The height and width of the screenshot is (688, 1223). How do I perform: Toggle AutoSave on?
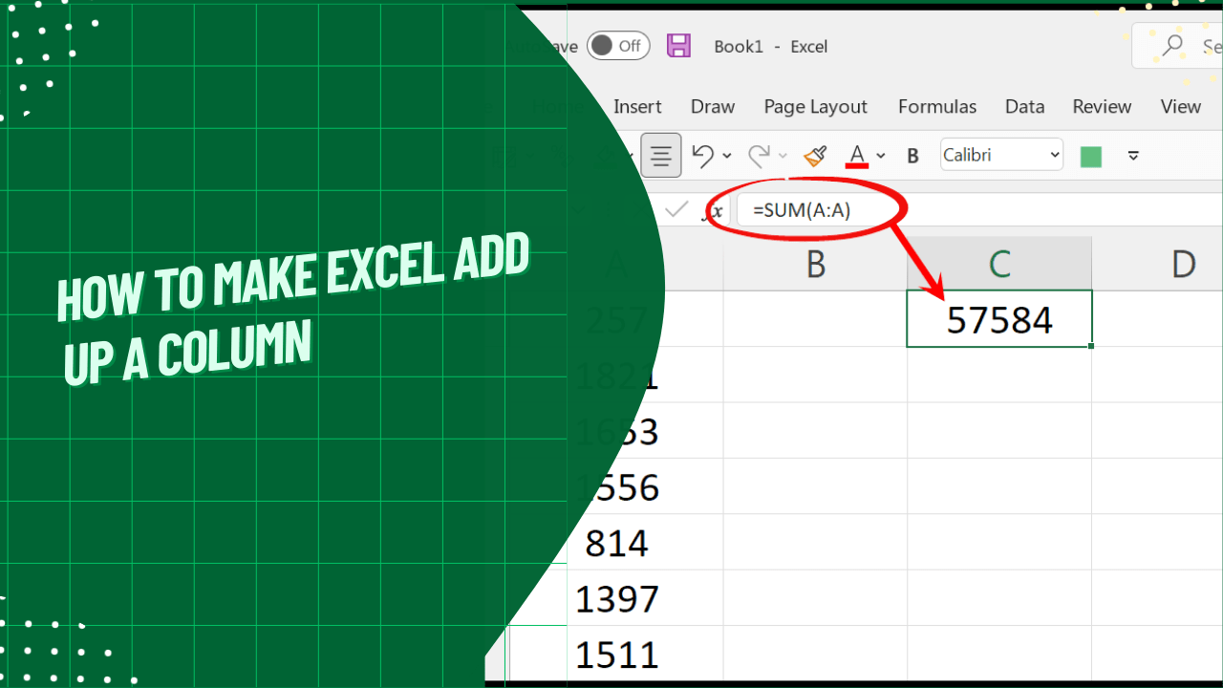618,45
